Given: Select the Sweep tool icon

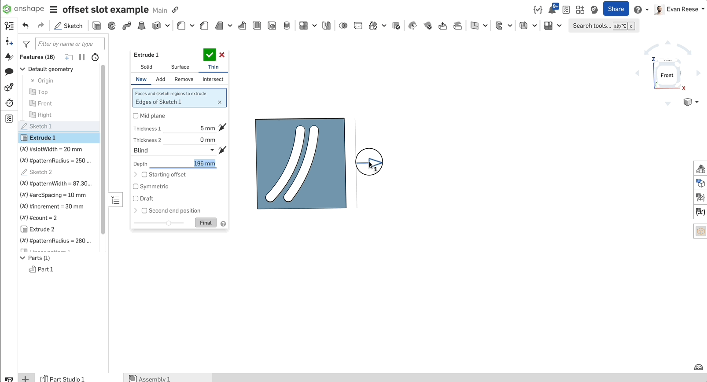Looking at the screenshot, I should tap(127, 26).
